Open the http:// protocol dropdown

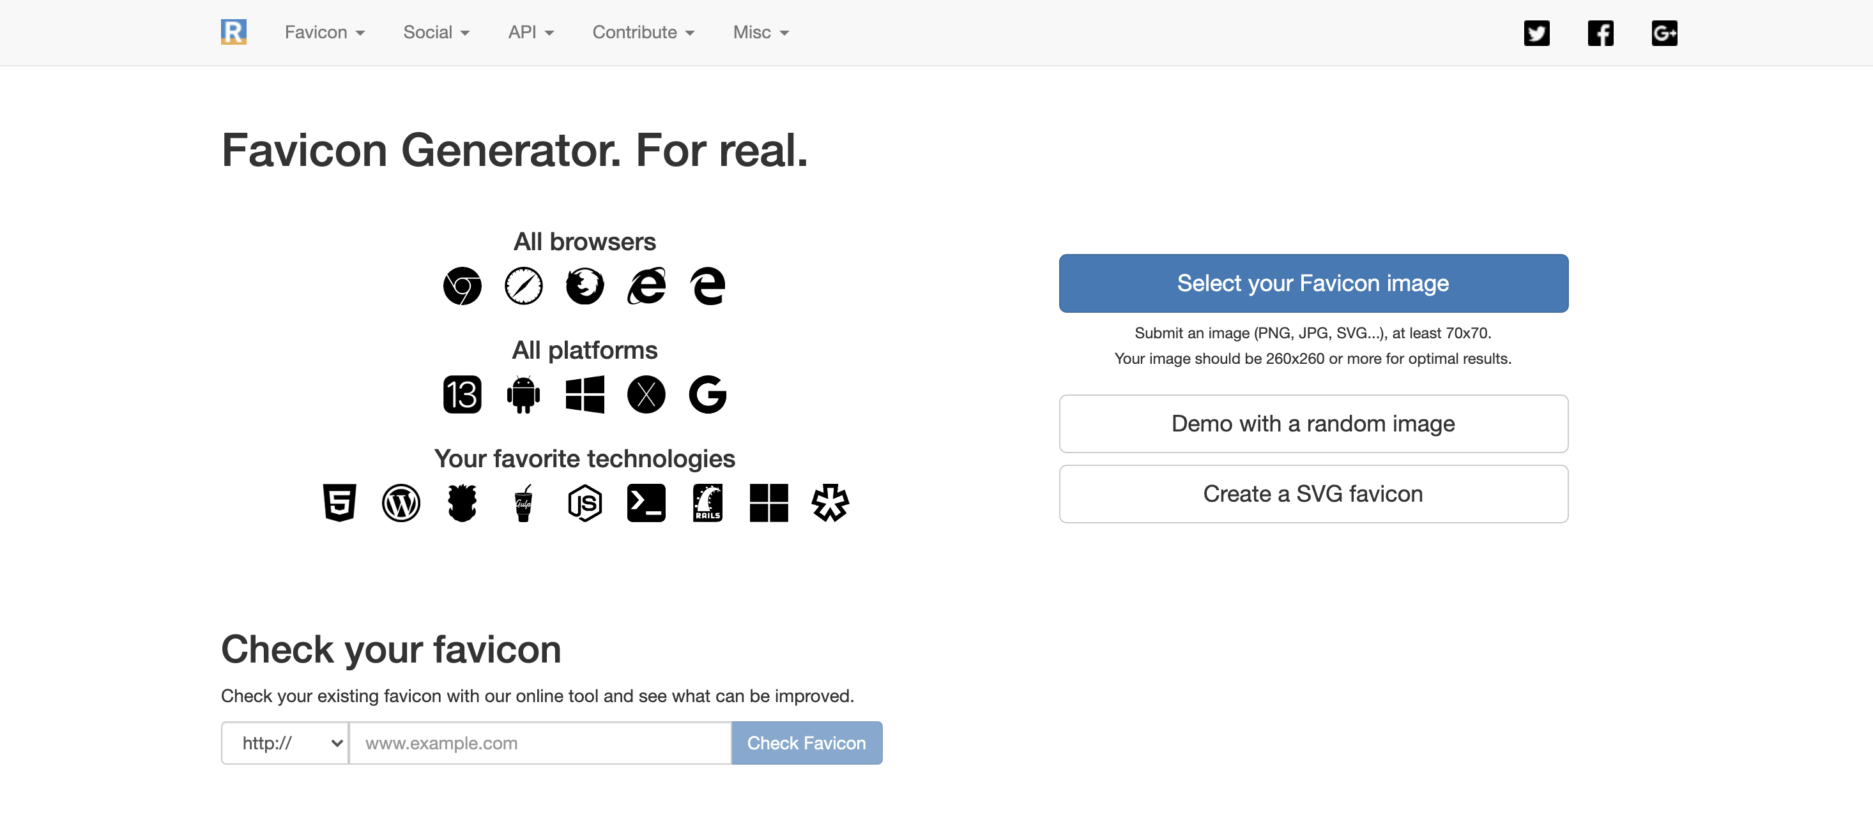285,742
